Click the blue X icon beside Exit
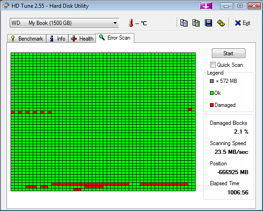263x211 pixels. pyautogui.click(x=238, y=23)
